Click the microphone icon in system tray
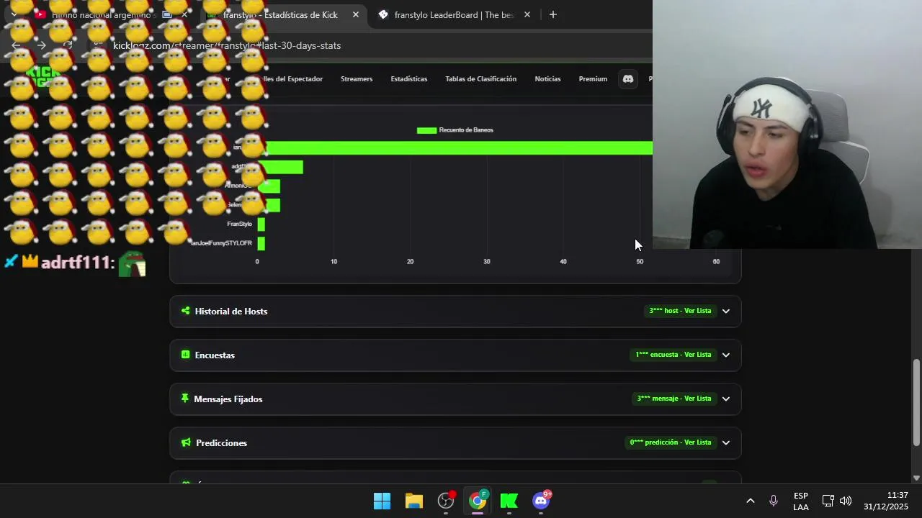This screenshot has width=922, height=518. point(773,501)
